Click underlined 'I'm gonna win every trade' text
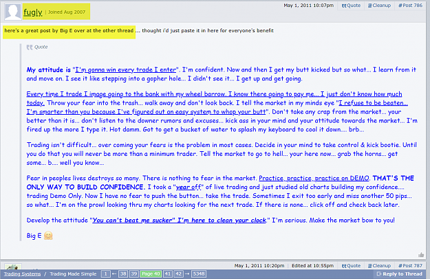Viewport: 430px width, 279px height. pos(126,70)
